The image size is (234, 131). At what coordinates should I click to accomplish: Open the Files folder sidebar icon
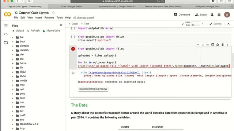click(6, 43)
